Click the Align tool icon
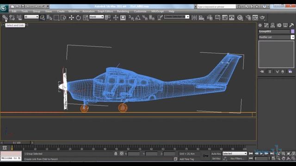Viewport: 296px width, 166px height. [x=202, y=18]
